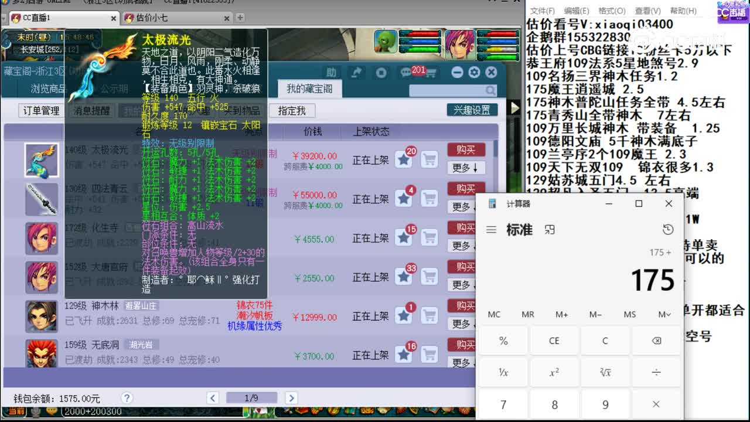The image size is (750, 422).
Task: Open calculator navigation hamburger menu
Action: (491, 230)
